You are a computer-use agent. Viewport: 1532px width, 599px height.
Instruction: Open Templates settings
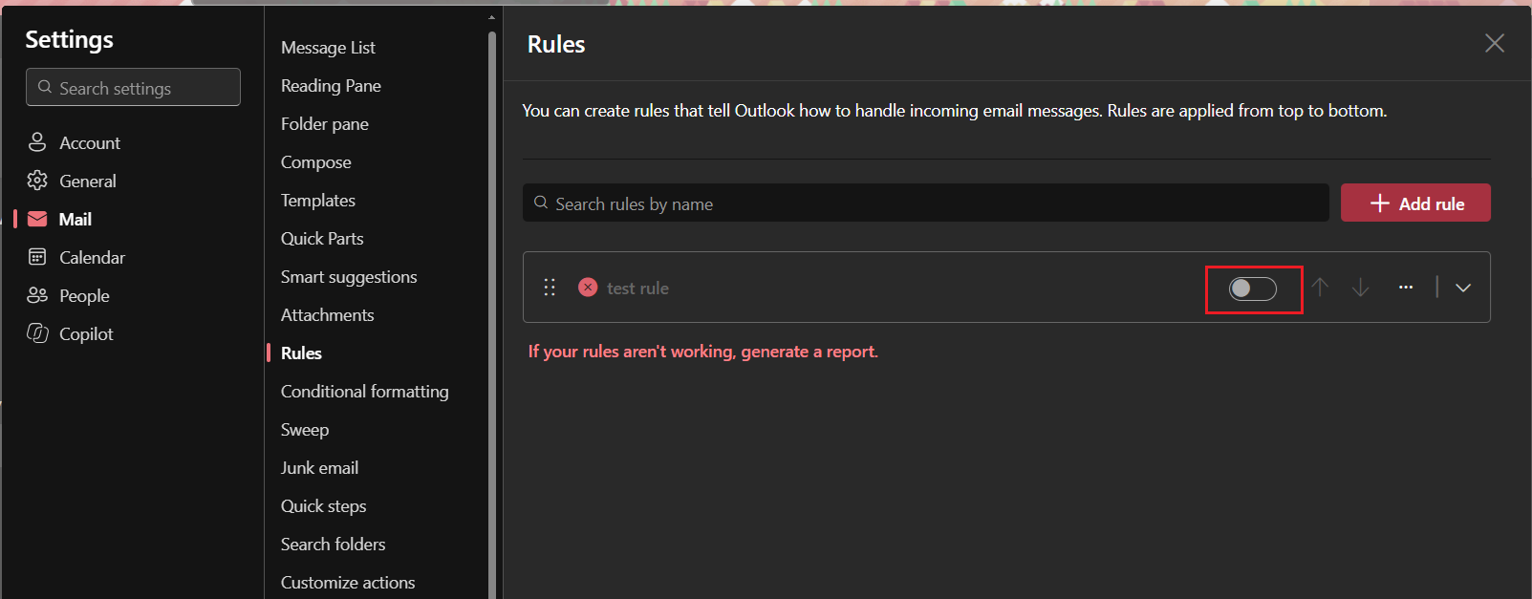click(x=318, y=200)
